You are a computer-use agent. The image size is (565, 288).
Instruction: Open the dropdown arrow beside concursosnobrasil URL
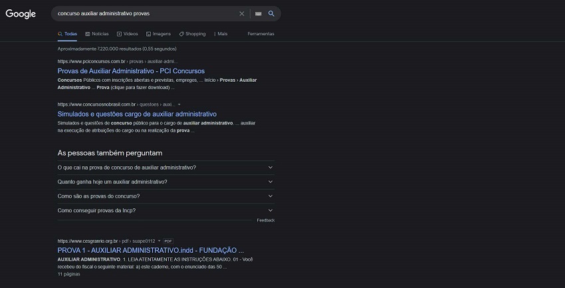coord(179,104)
